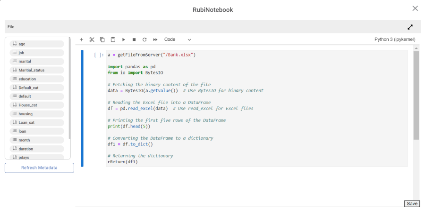425x207 pixels.
Task: Select the education field
Action: pyautogui.click(x=37, y=79)
